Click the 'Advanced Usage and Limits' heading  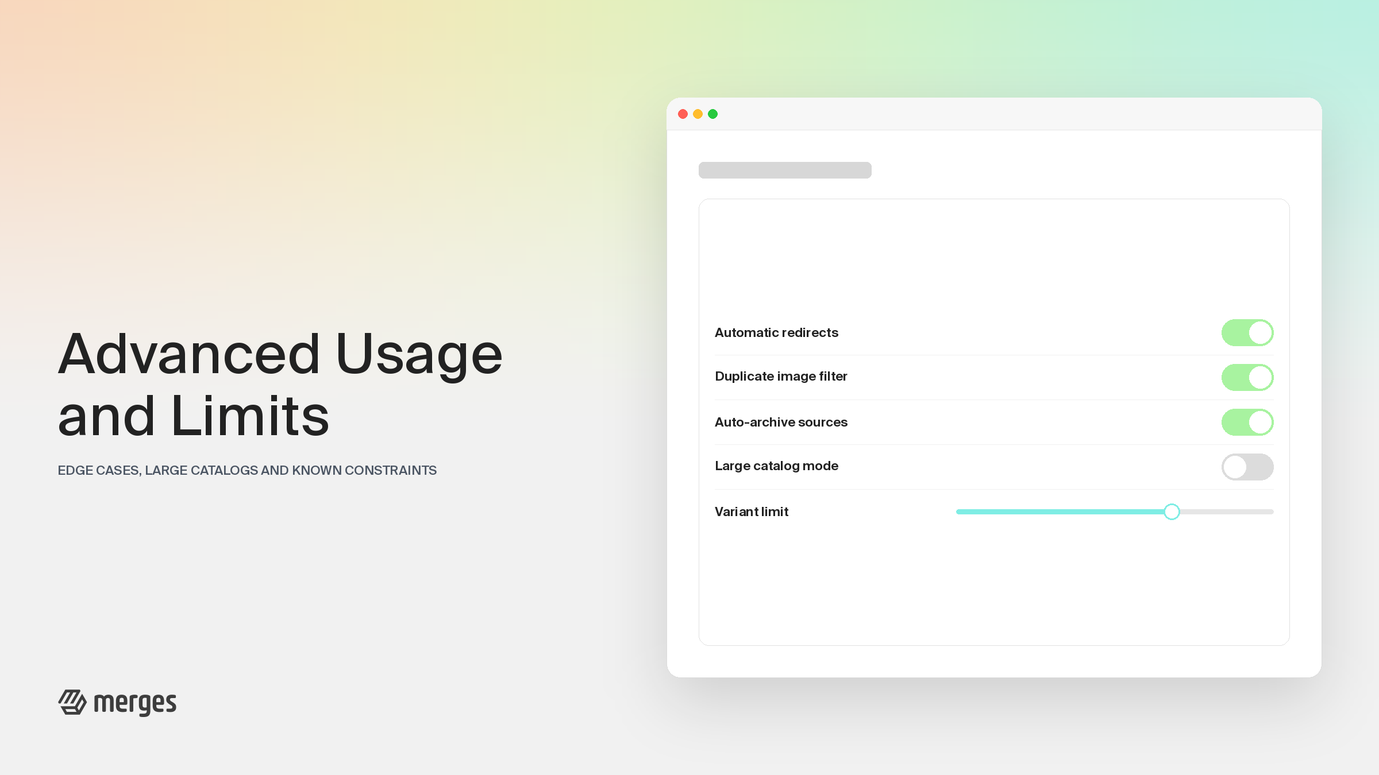click(280, 385)
